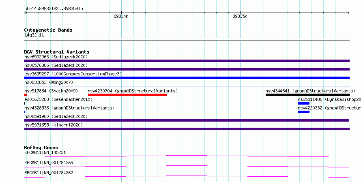Click the nsv6576886 (Sedlazeck2020) variant label
The height and width of the screenshot is (182, 361).
pyautogui.click(x=56, y=65)
